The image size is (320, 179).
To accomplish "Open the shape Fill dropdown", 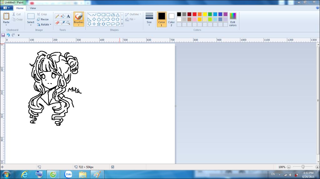I will [130, 19].
